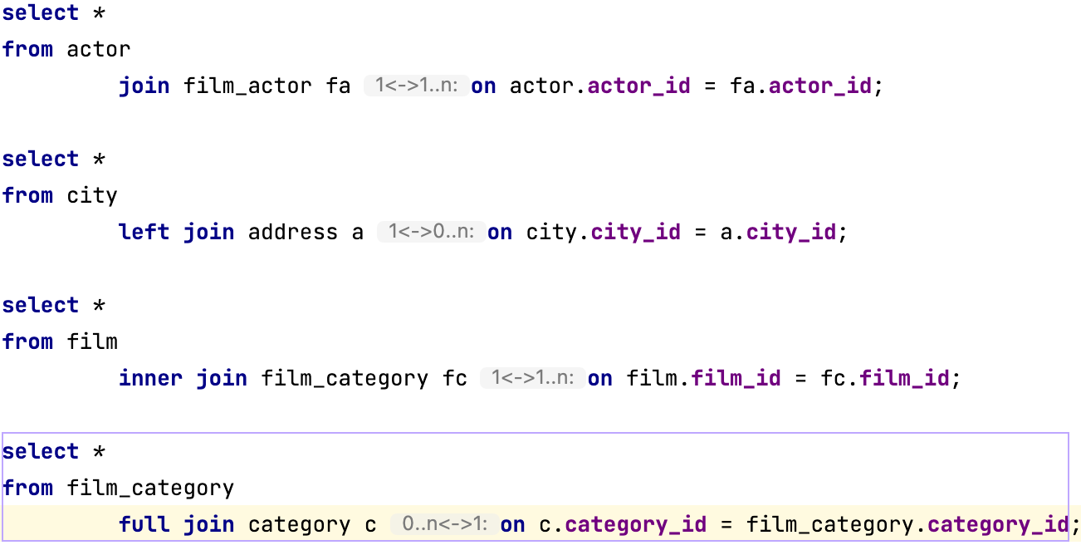
Task: Click the "inner" keyword in film query
Action: coord(150,378)
